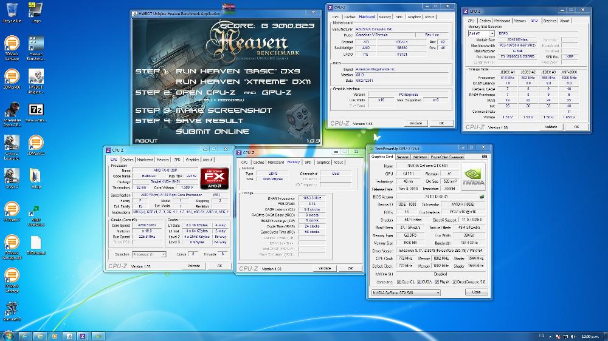Show hidden icons in the system tray
608x341 pixels.
coord(551,337)
